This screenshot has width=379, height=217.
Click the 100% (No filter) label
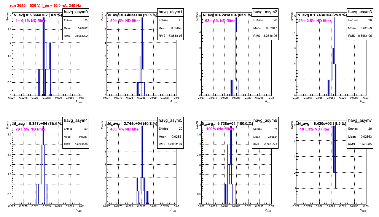pyautogui.click(x=220, y=129)
